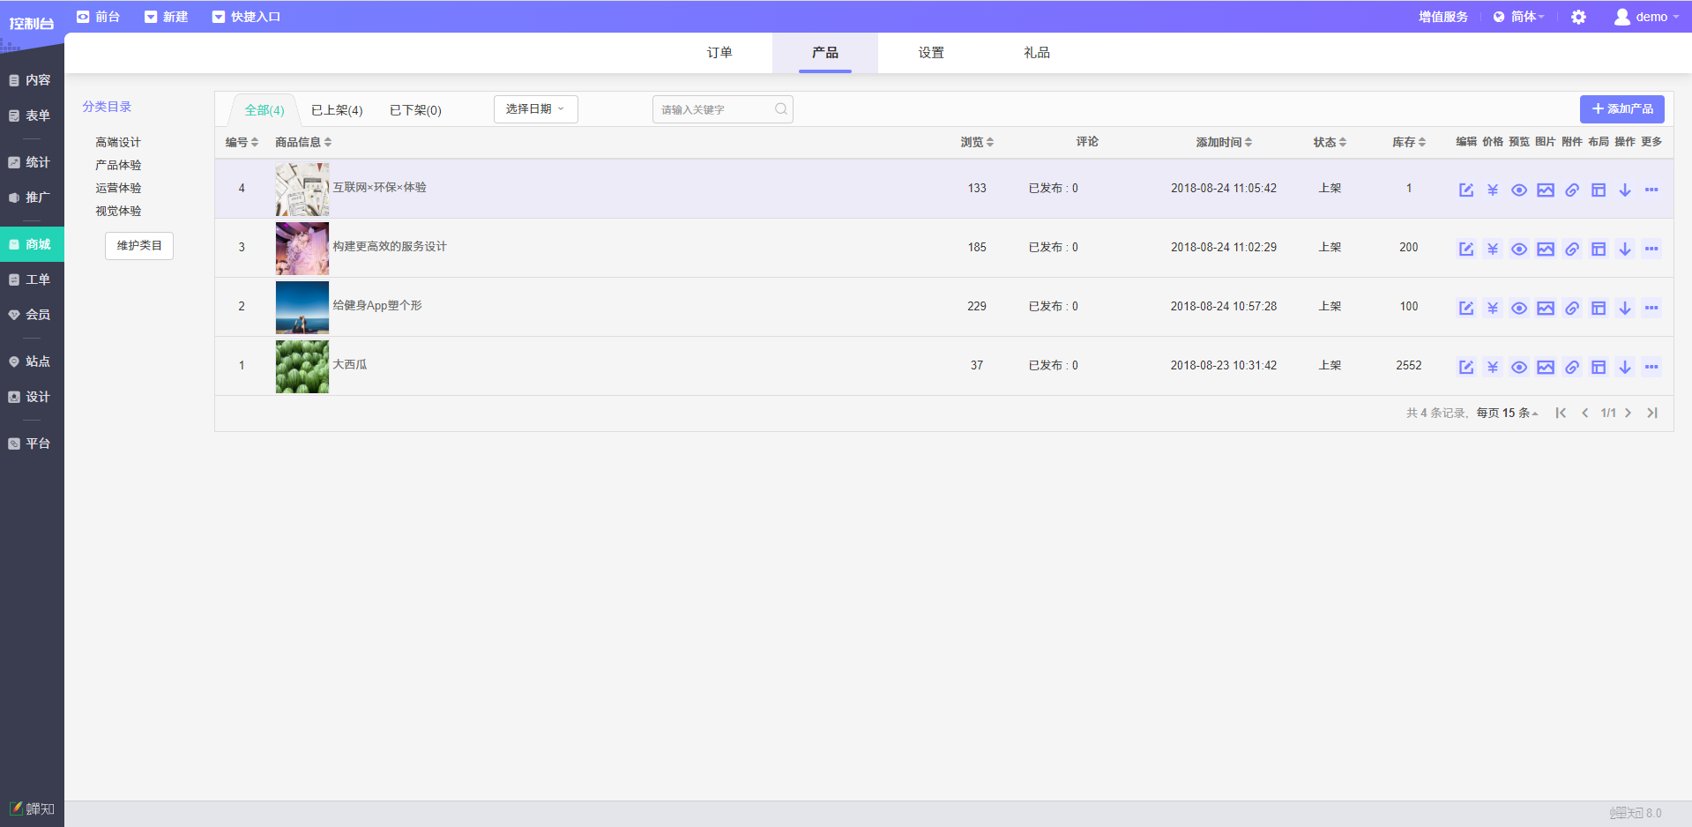This screenshot has height=827, width=1692.
Task: Open layout icon for product 4
Action: click(x=1598, y=190)
